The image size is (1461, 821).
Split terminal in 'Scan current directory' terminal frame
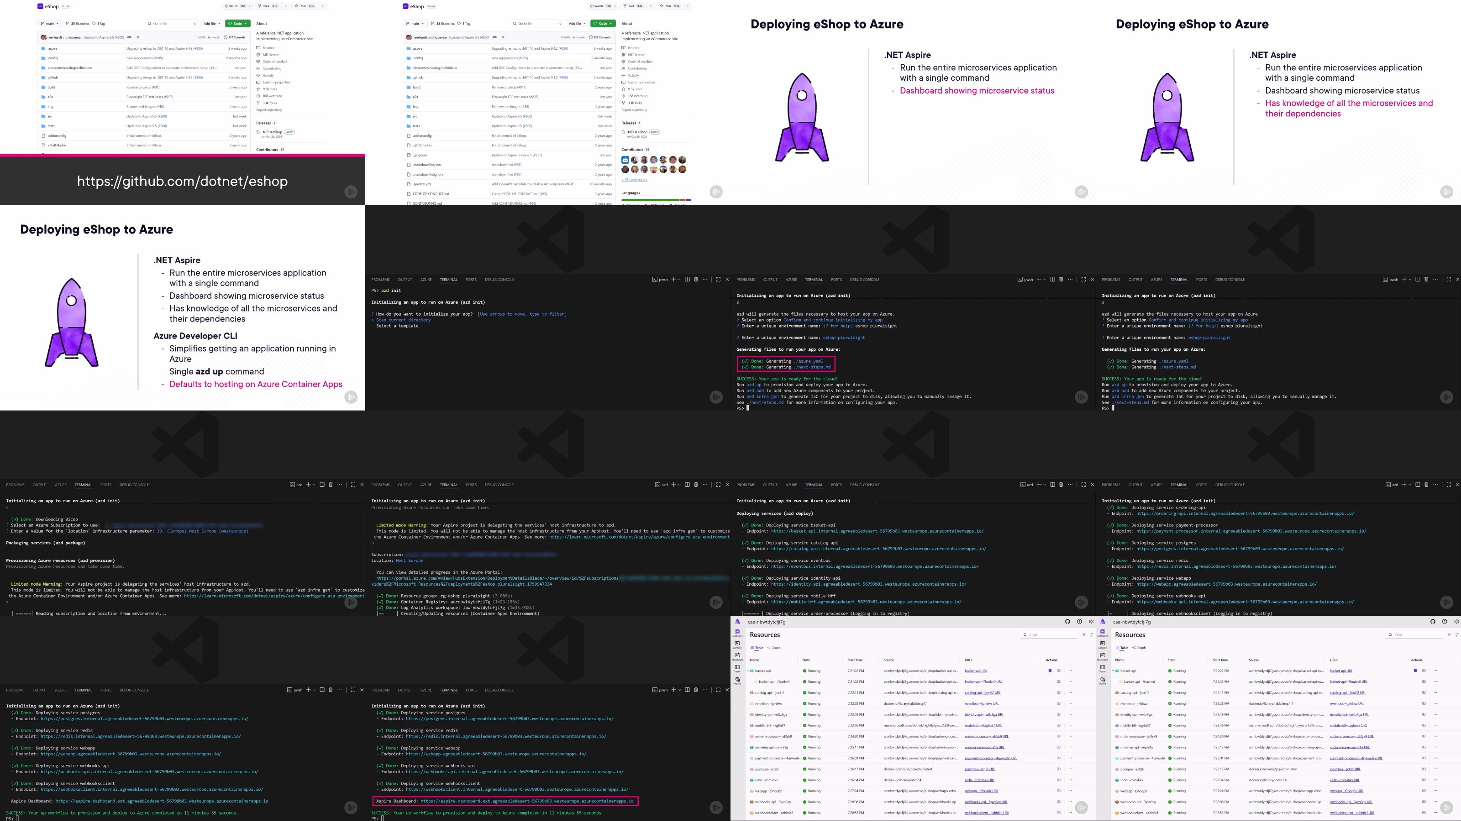[687, 279]
